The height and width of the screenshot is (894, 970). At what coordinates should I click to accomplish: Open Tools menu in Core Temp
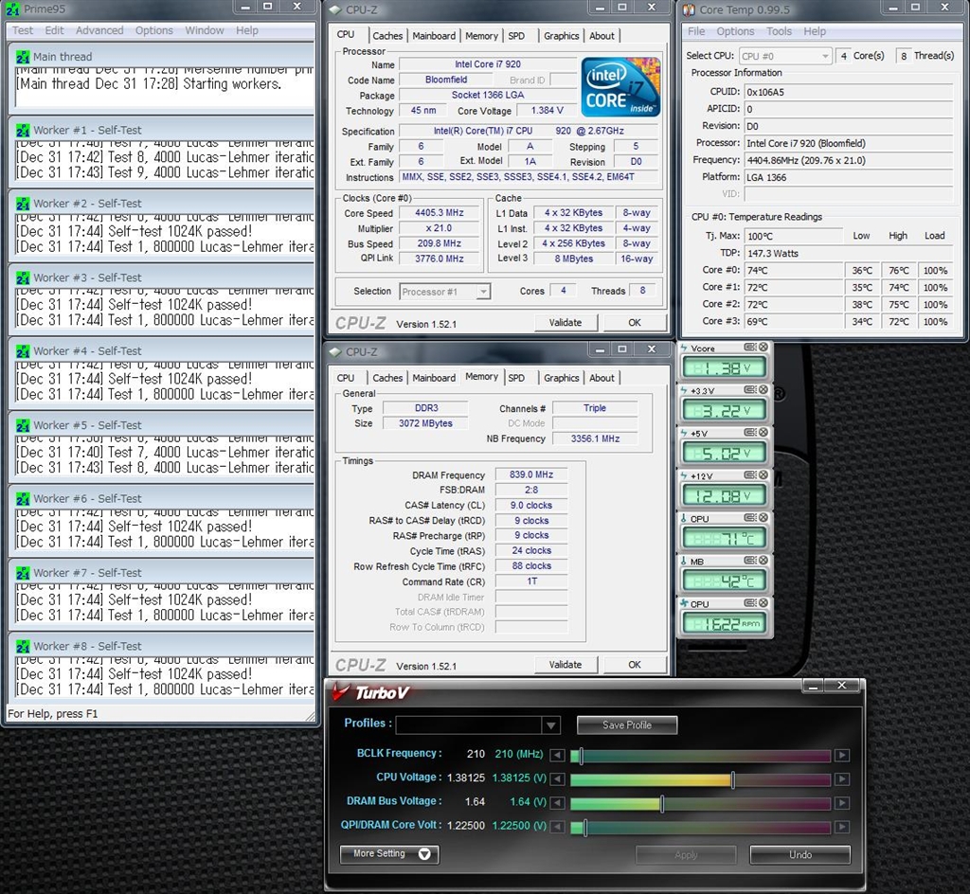coord(779,31)
